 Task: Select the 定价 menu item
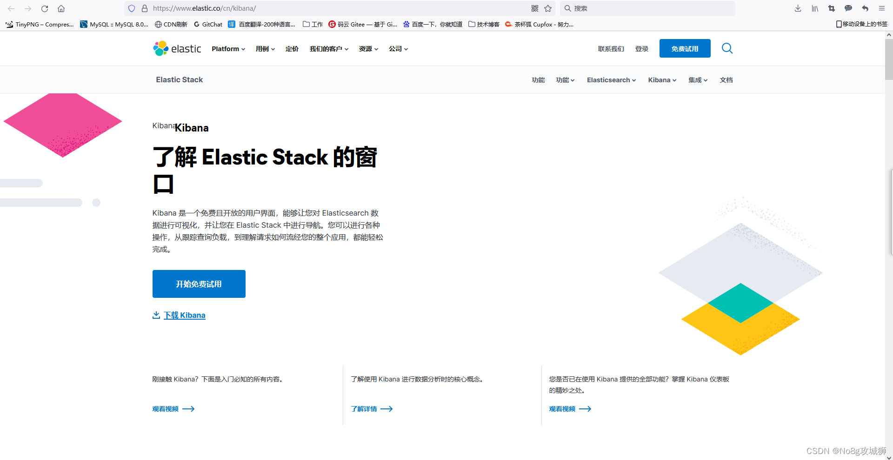pyautogui.click(x=292, y=48)
